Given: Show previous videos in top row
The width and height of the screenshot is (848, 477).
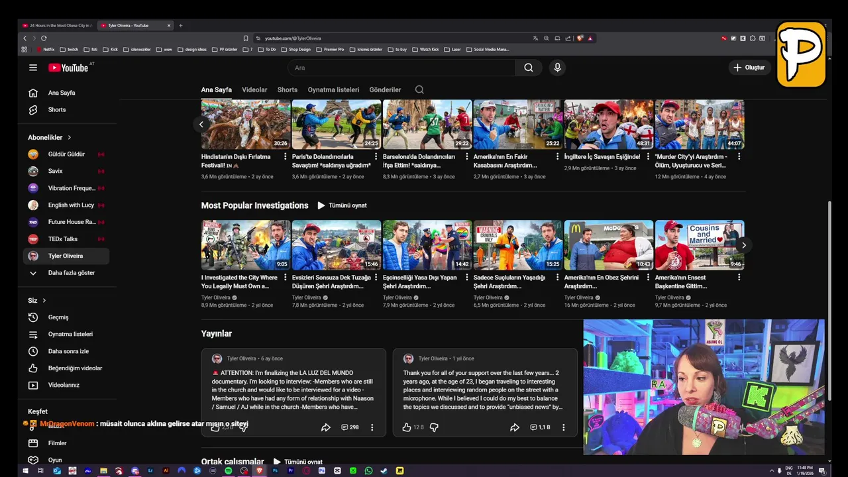Looking at the screenshot, I should tap(201, 124).
